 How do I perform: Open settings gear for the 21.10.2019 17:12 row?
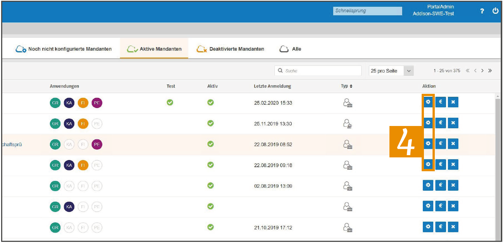[428, 226]
